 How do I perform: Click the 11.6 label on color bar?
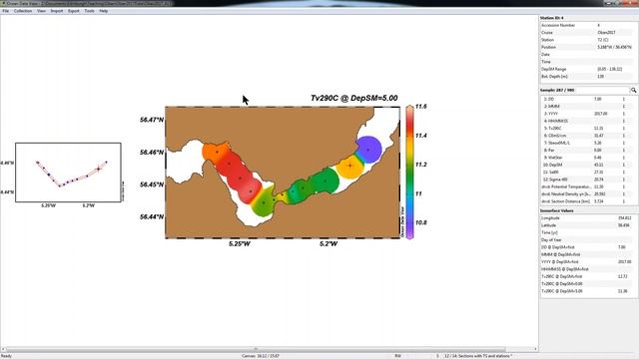pos(421,107)
